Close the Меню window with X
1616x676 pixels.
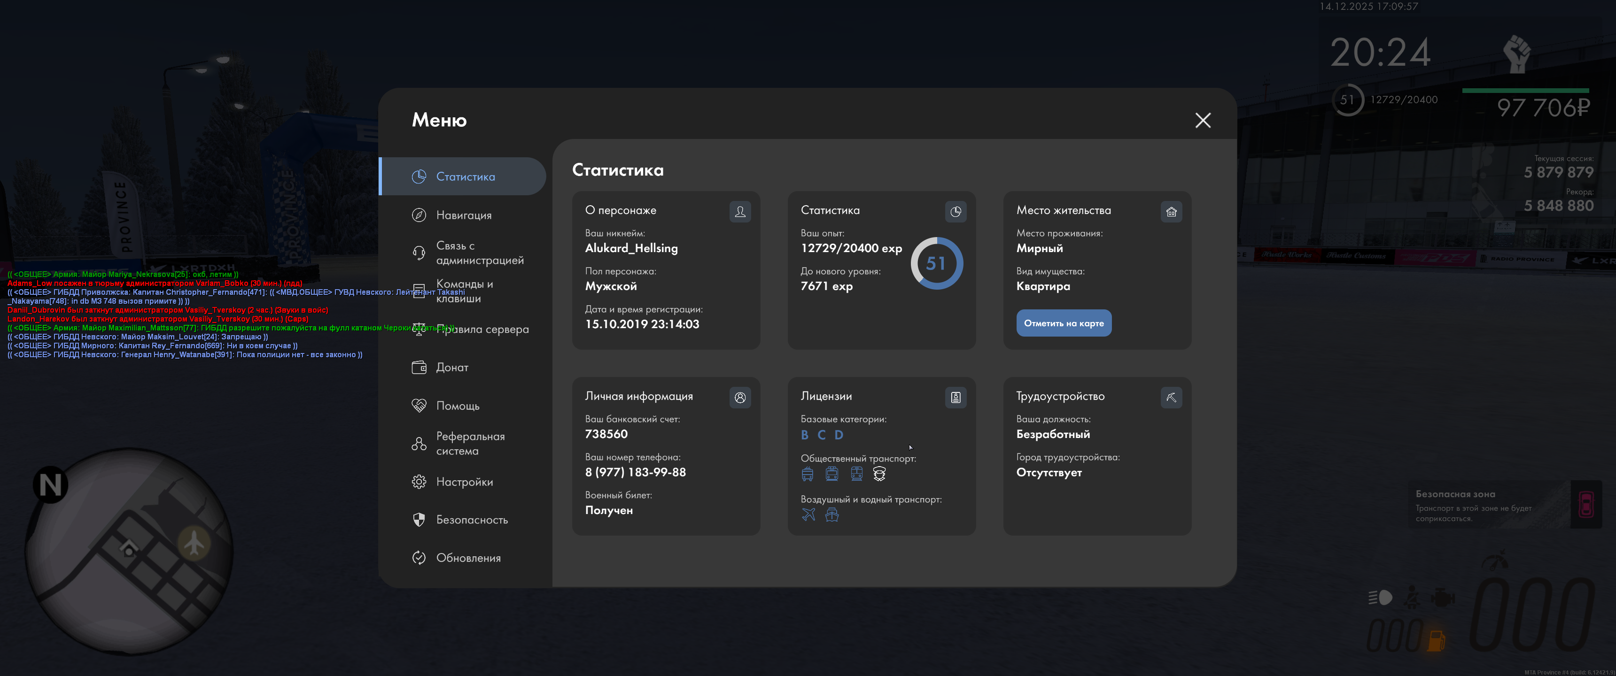pyautogui.click(x=1202, y=120)
